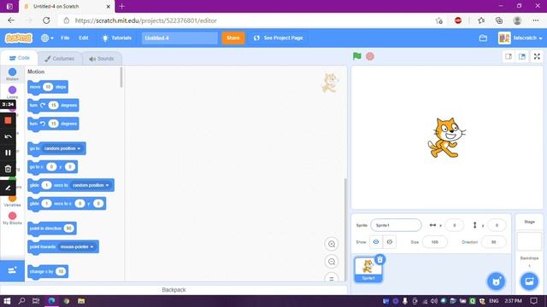Open the language globe menu
This screenshot has width=547, height=307.
[47, 38]
